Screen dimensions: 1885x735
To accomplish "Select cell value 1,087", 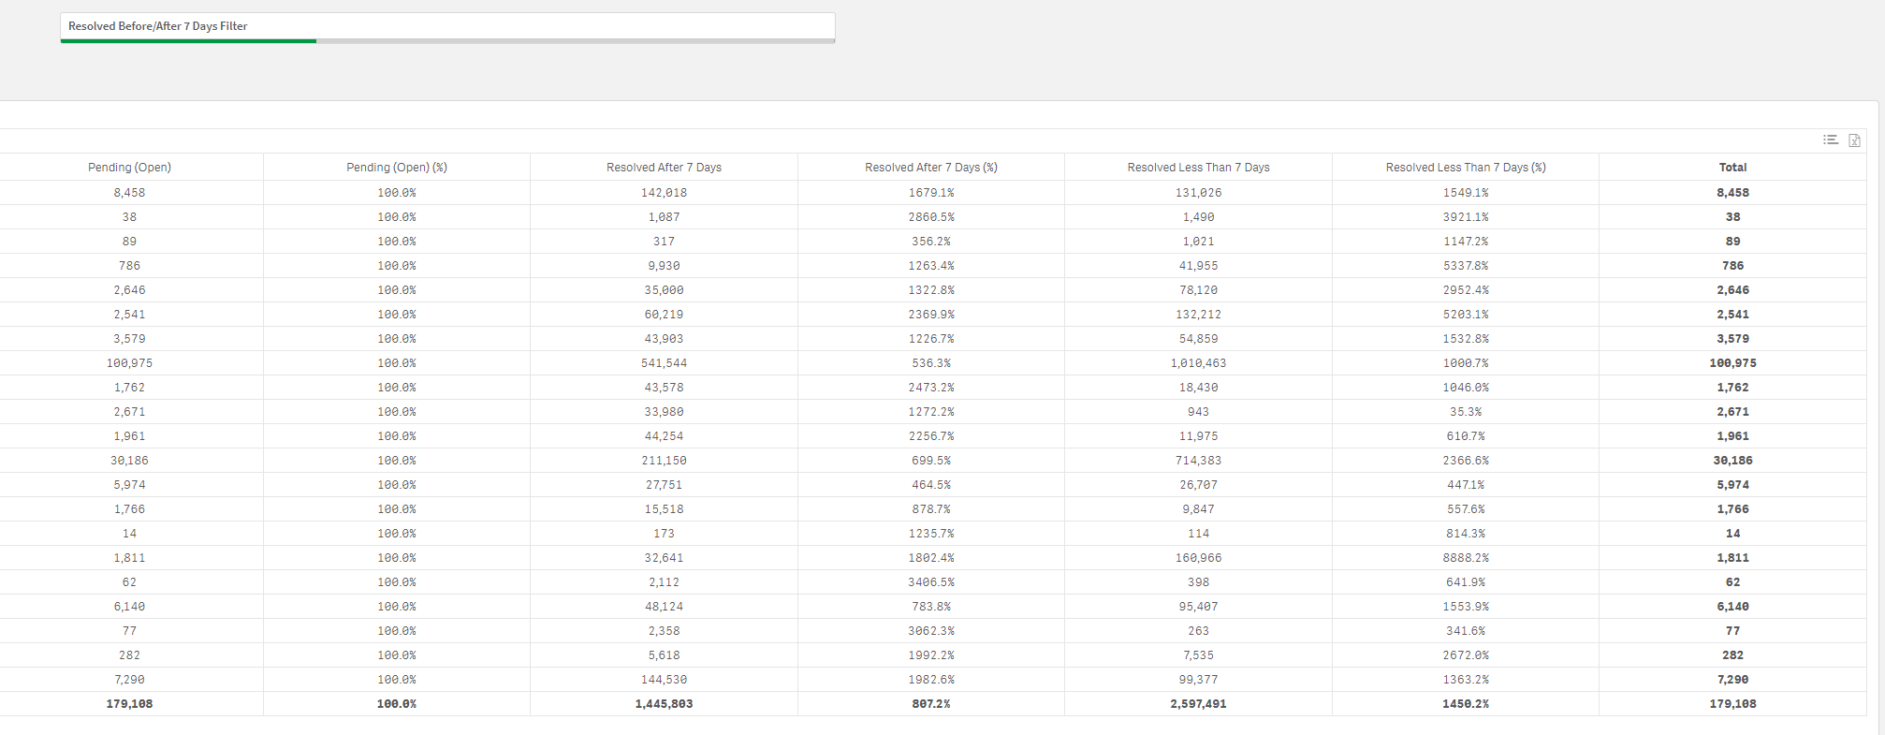I will (x=664, y=217).
